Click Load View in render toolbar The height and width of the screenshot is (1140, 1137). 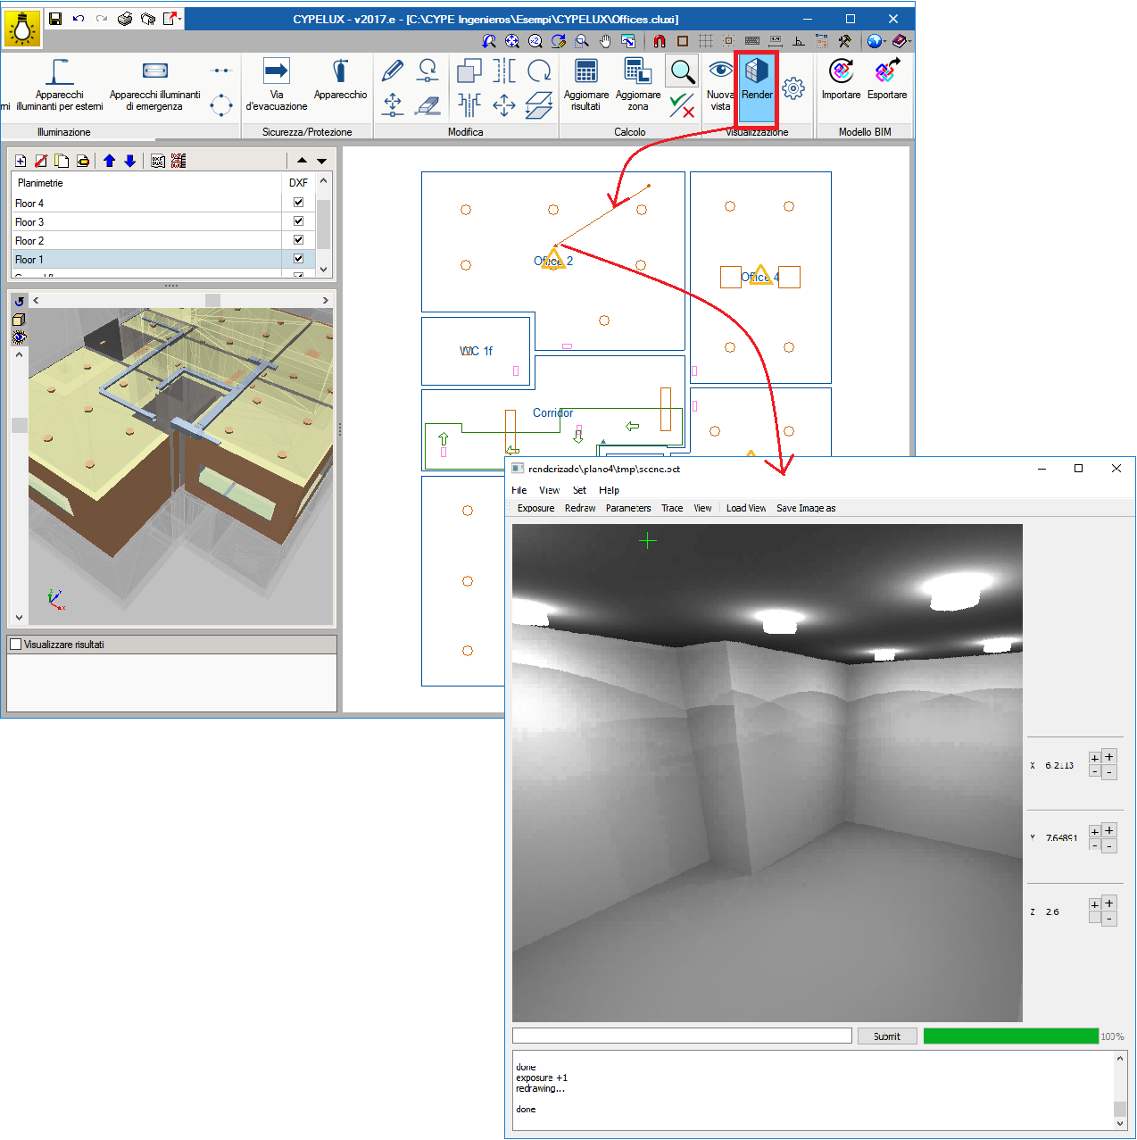(x=746, y=508)
